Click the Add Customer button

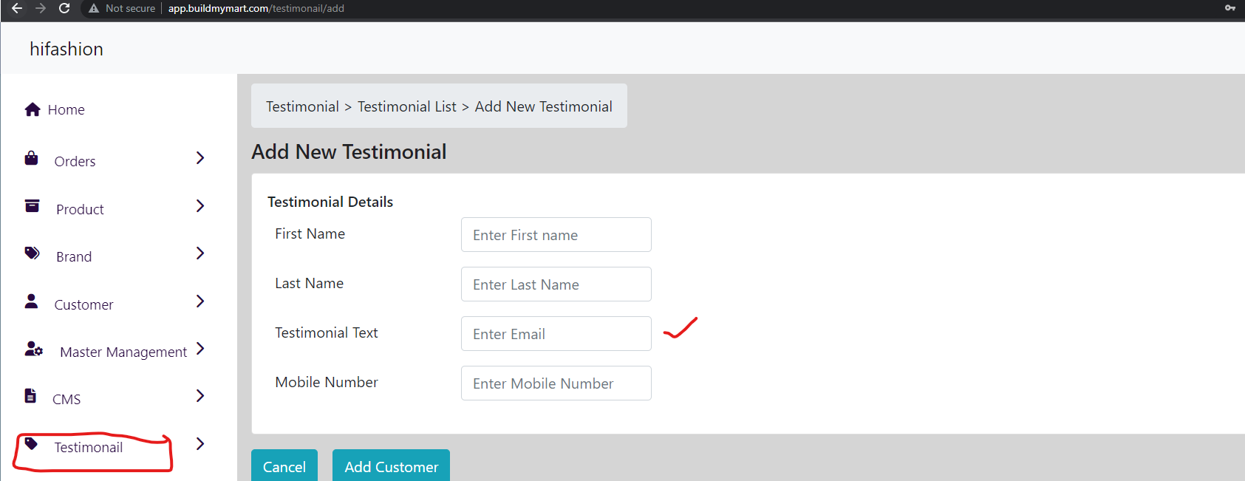coord(391,466)
